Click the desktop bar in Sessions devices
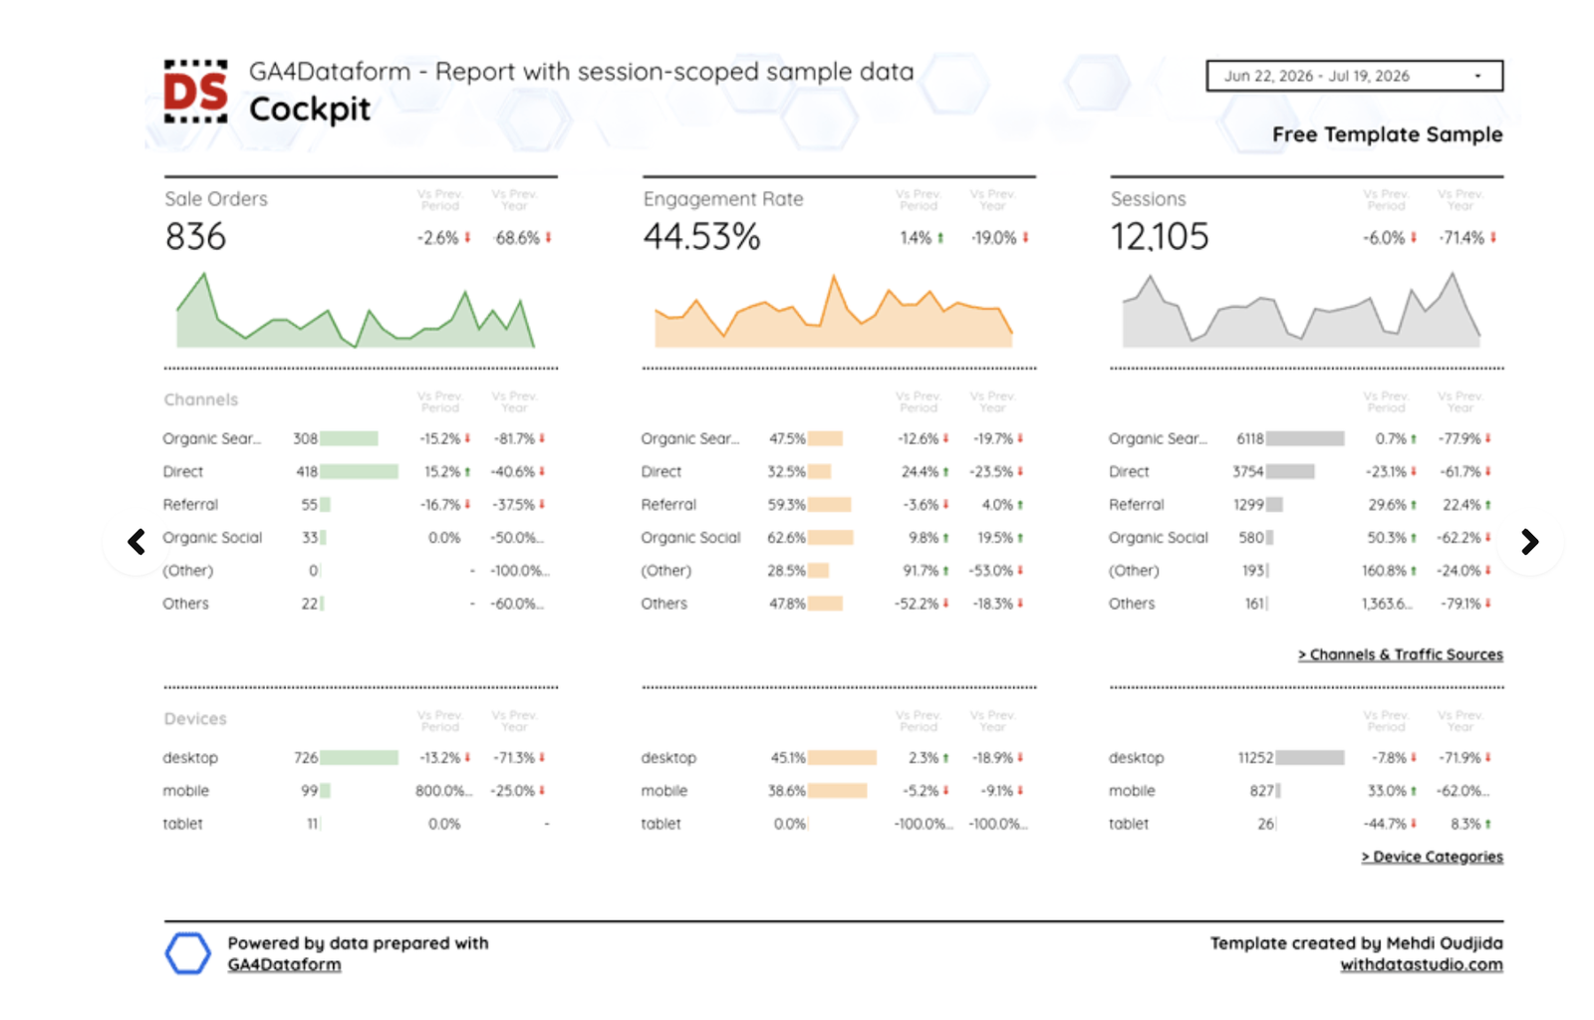The image size is (1594, 1020). (x=1310, y=758)
